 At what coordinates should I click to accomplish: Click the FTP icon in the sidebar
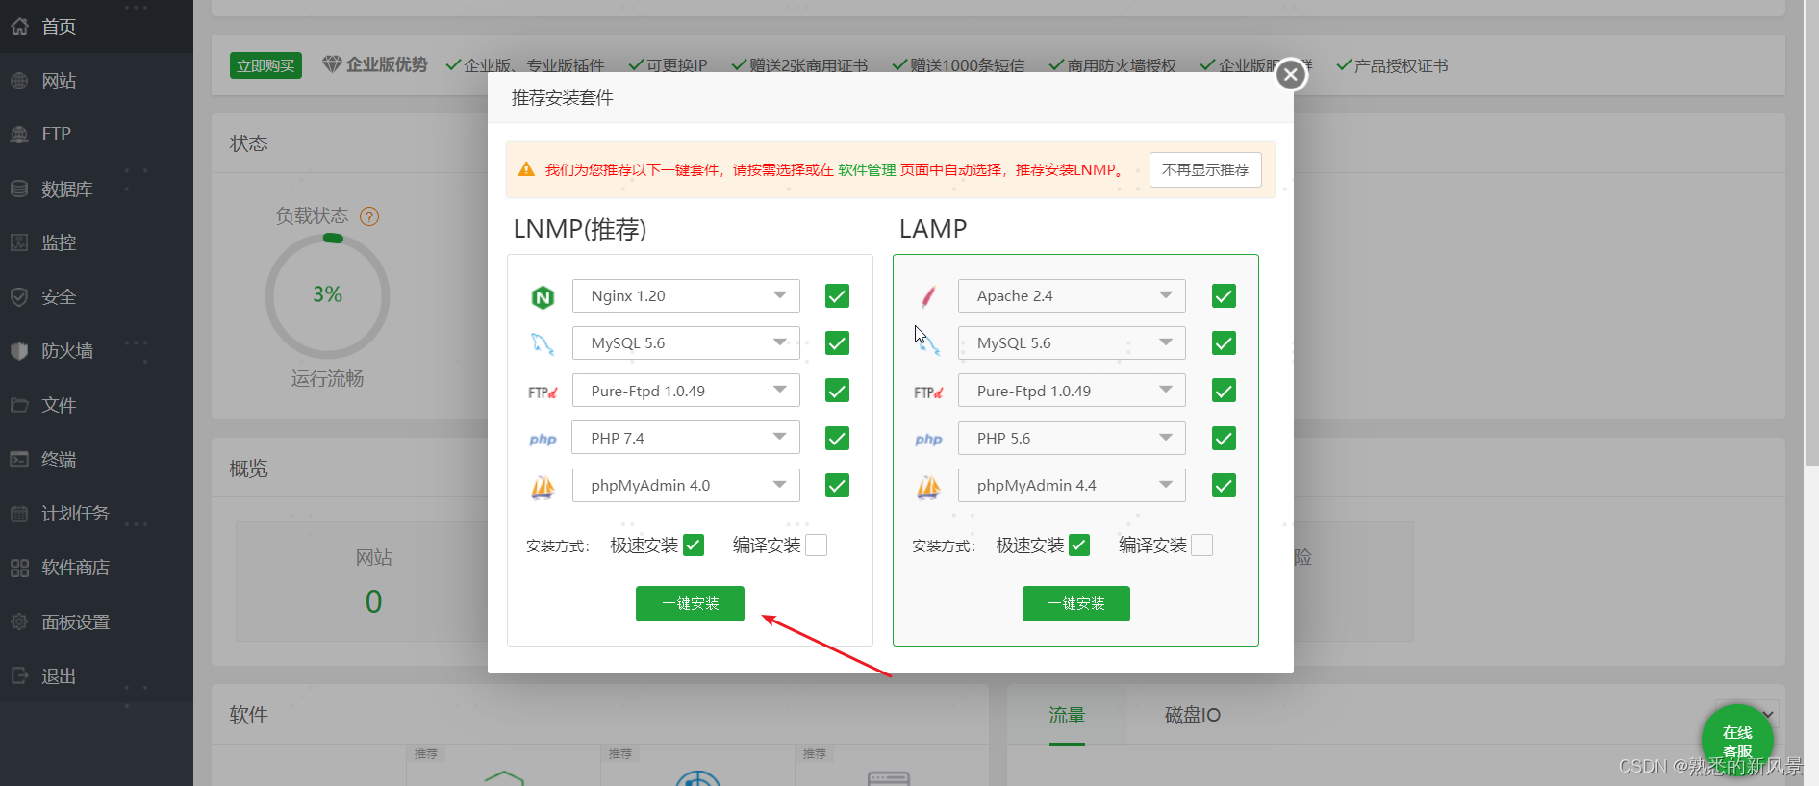pos(19,135)
